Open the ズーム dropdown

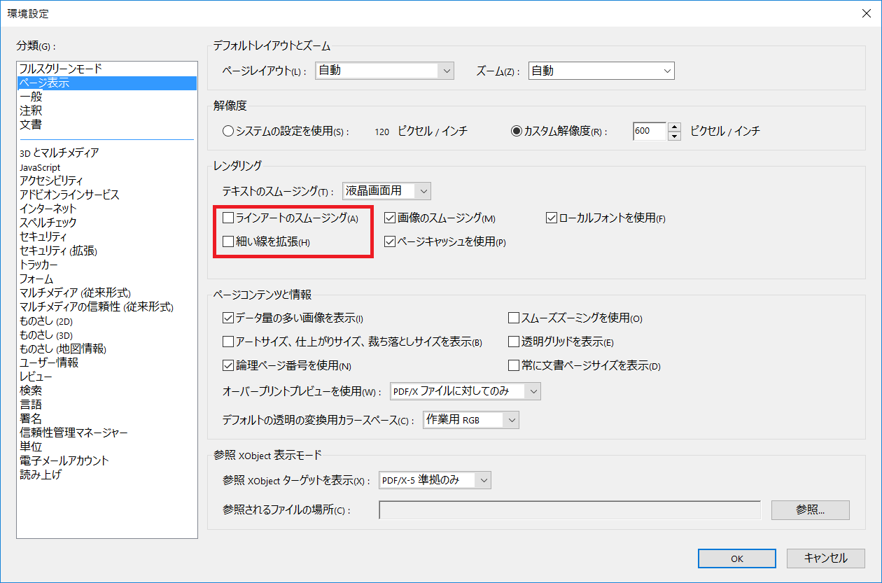click(601, 70)
